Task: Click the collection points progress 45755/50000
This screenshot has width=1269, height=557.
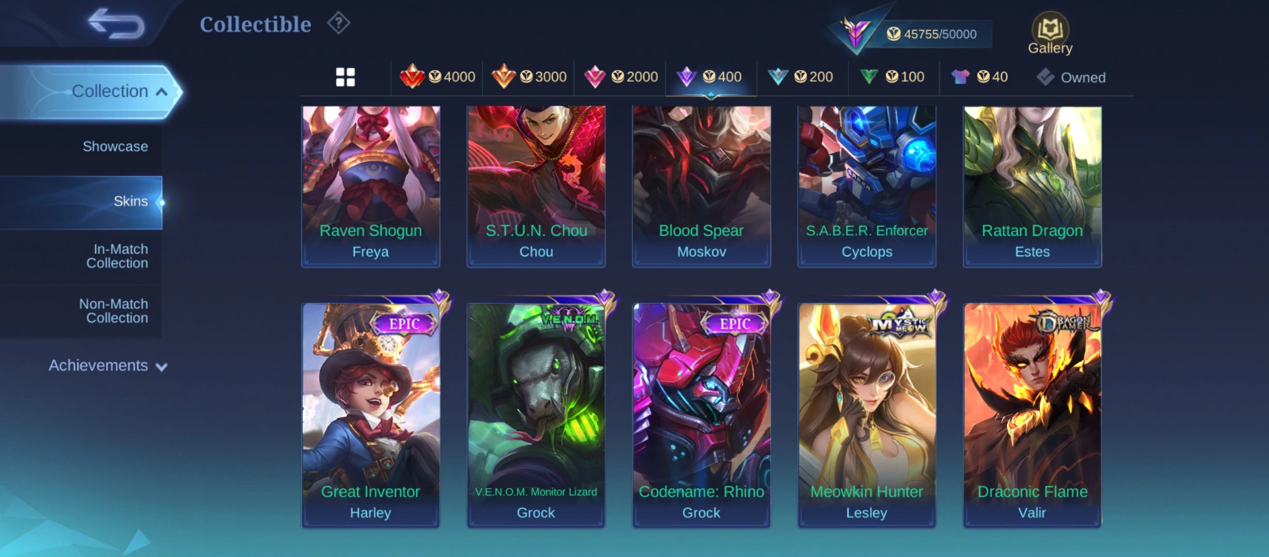Action: (932, 34)
